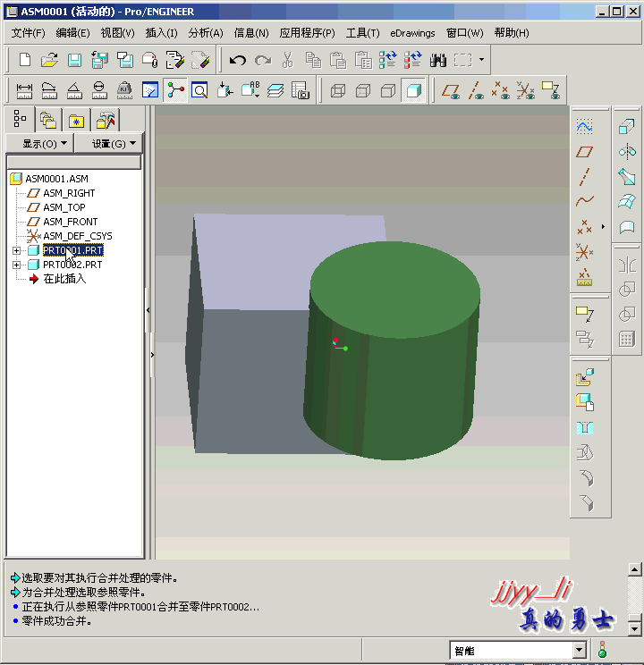This screenshot has height=665, width=644.
Task: Open the 设置(G) dropdown
Action: point(109,144)
